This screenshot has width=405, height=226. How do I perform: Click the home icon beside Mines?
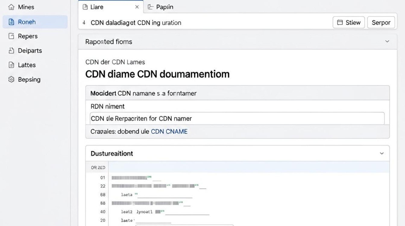(11, 7)
